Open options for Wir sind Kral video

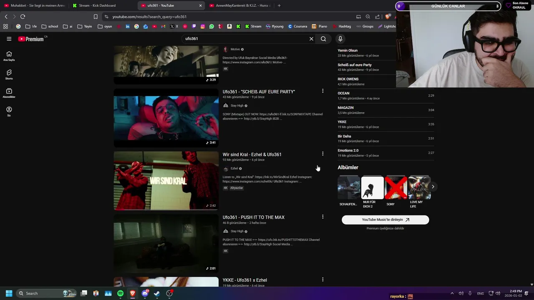coord(322,154)
